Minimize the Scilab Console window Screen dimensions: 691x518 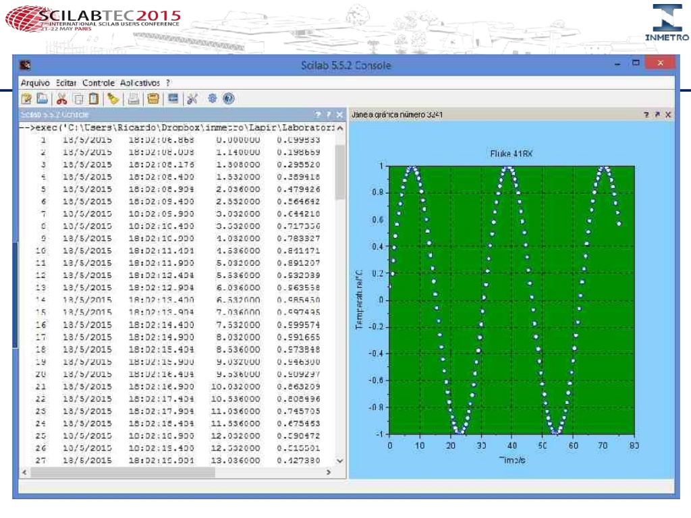point(617,64)
